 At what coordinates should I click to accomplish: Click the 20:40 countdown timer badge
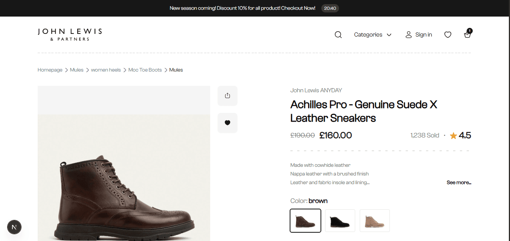point(330,8)
